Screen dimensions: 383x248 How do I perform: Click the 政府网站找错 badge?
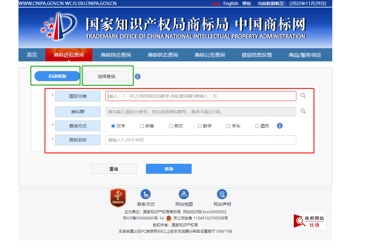309,221
